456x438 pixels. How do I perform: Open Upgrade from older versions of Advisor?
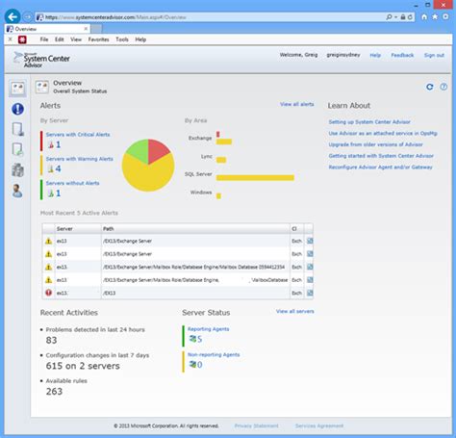click(375, 144)
